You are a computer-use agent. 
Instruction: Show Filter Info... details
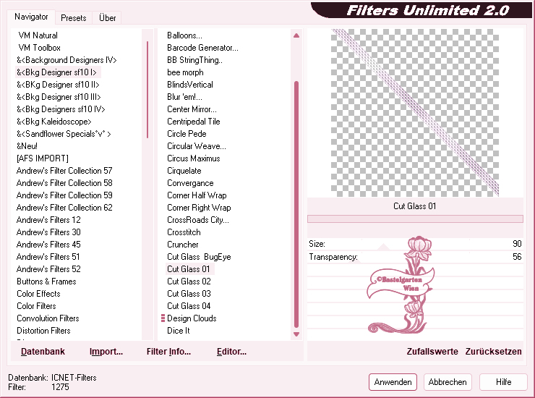[x=168, y=352]
